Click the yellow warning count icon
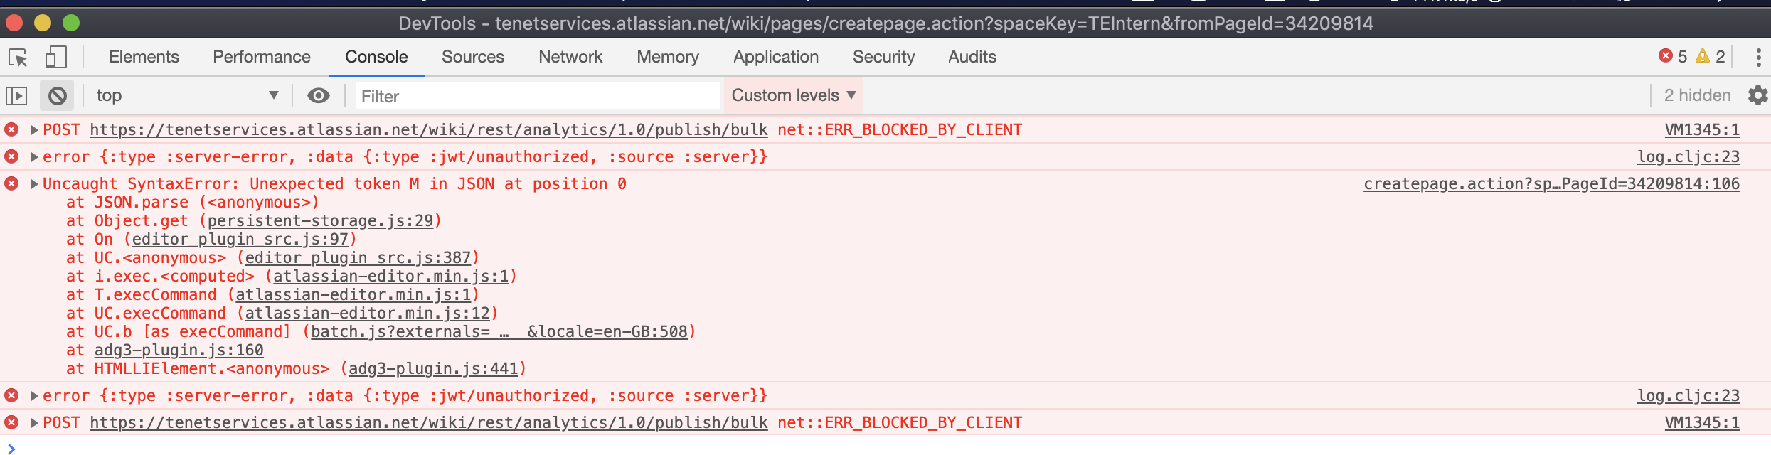The width and height of the screenshot is (1771, 455). click(x=1703, y=56)
